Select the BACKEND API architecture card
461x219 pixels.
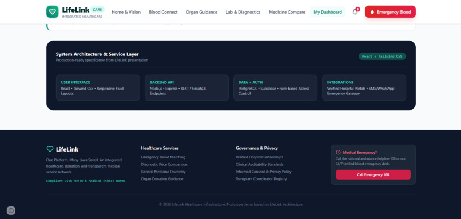point(186,87)
